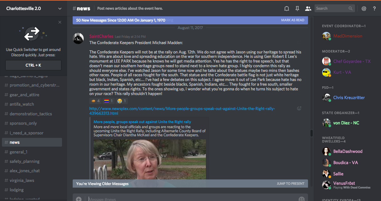
Task: Open the news article video thumbnail
Action: pyautogui.click(x=150, y=159)
